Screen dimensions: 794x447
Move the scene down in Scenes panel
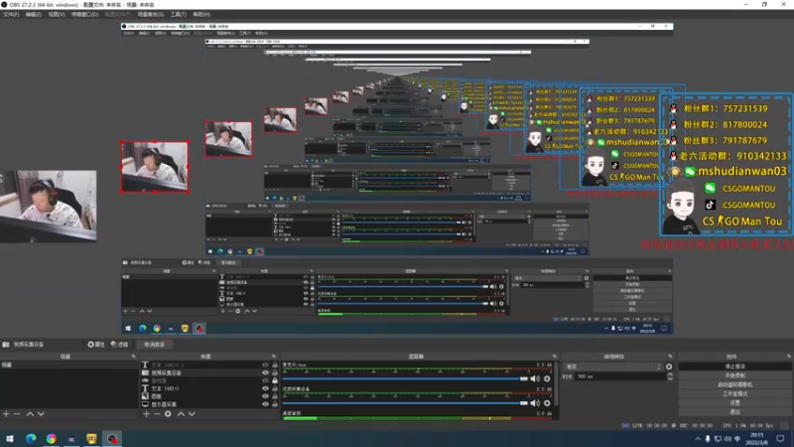pyautogui.click(x=41, y=414)
